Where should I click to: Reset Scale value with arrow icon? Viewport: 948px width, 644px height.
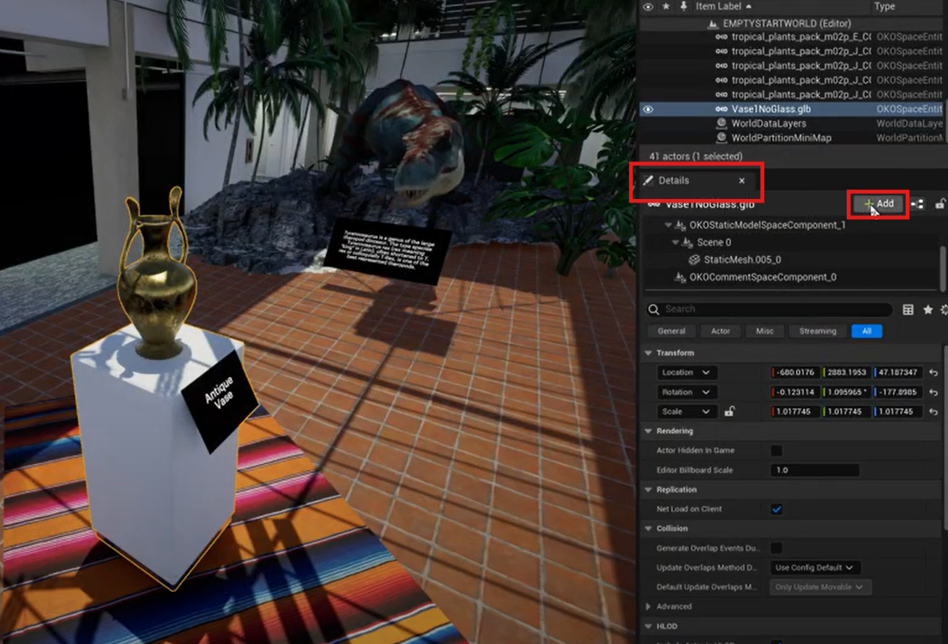[x=933, y=412]
